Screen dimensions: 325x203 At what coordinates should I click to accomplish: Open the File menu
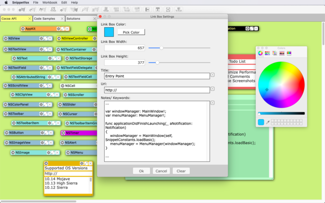click(x=36, y=3)
